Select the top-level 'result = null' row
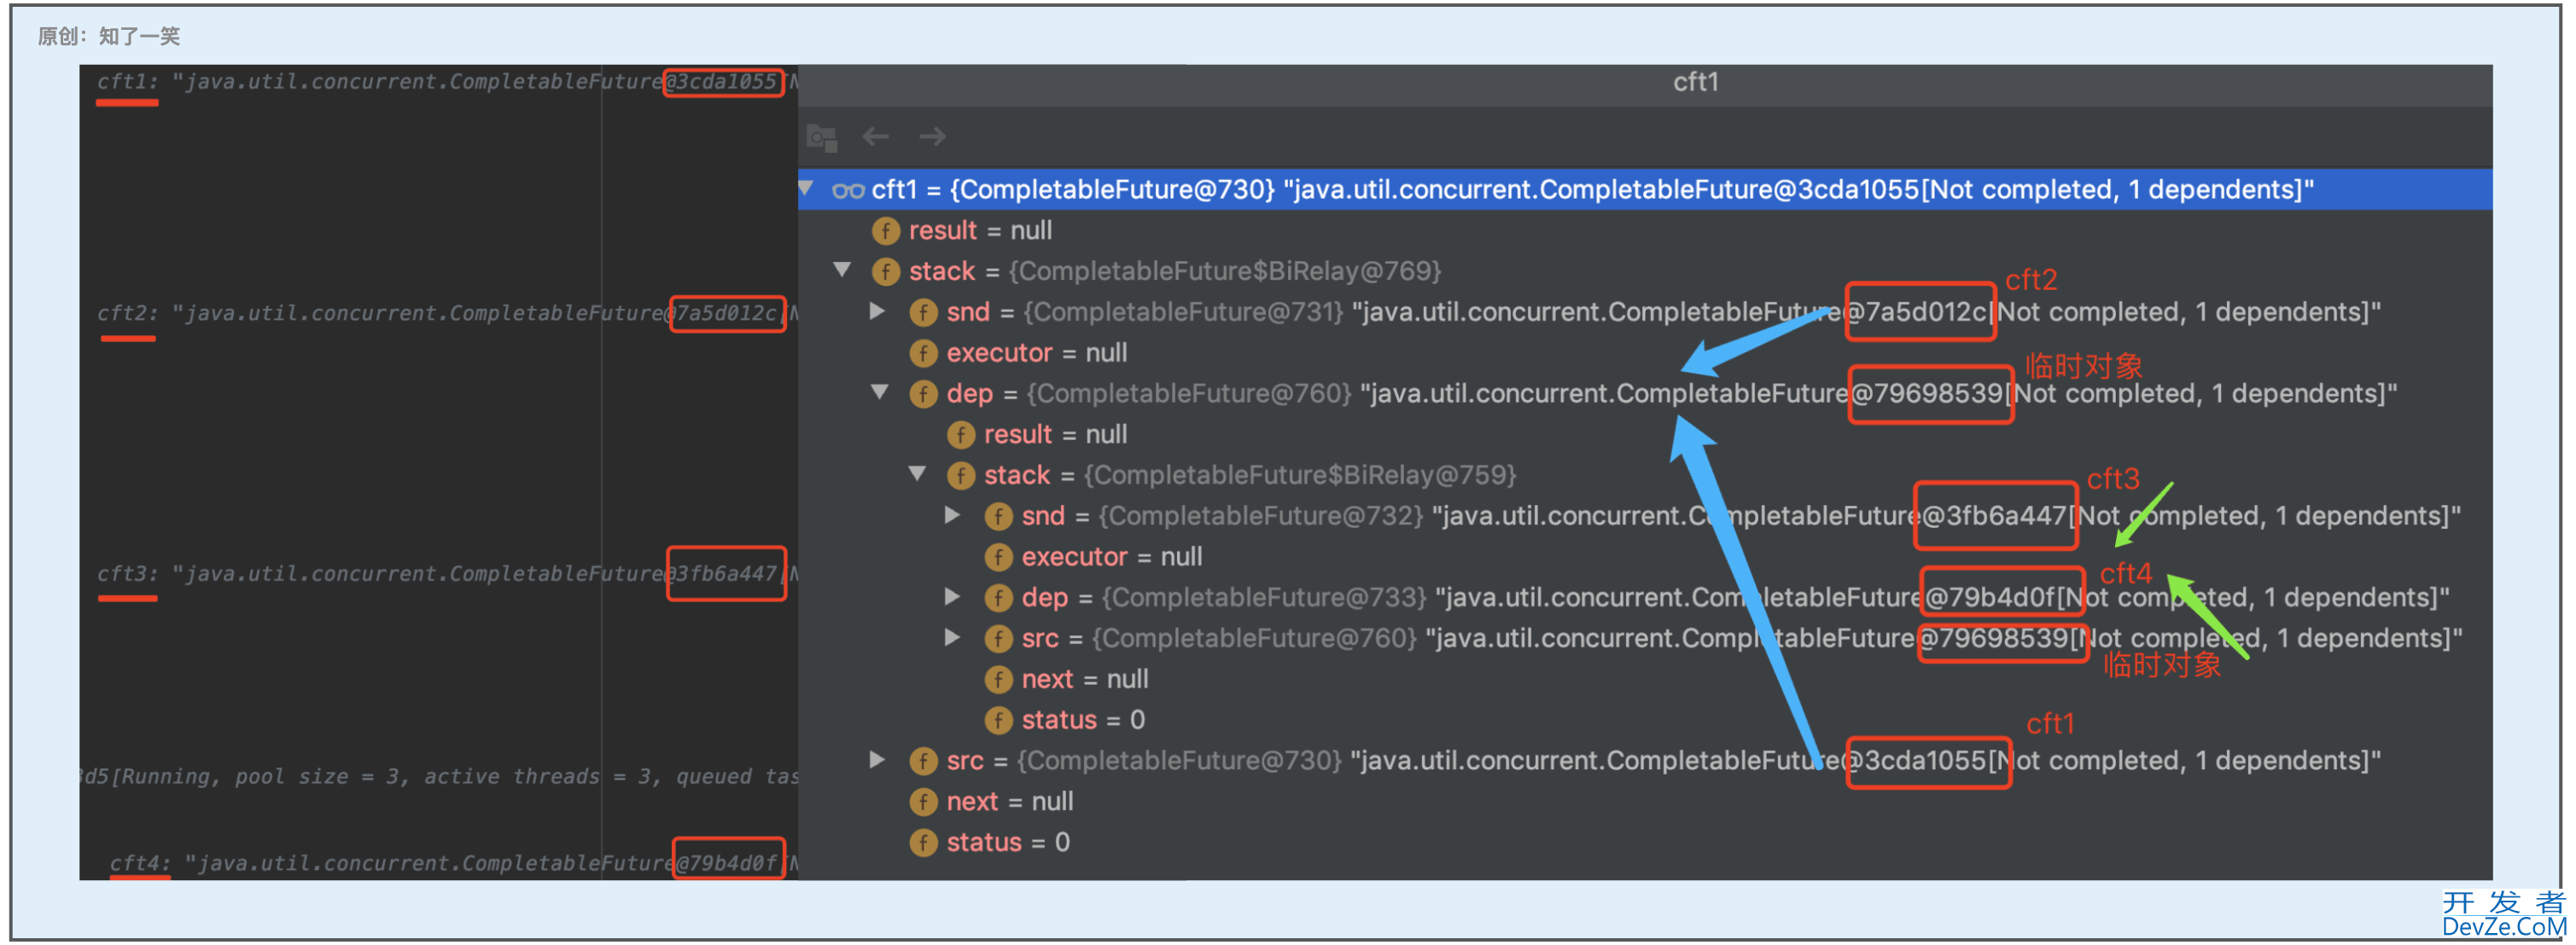This screenshot has height=945, width=2576. (1644, 231)
